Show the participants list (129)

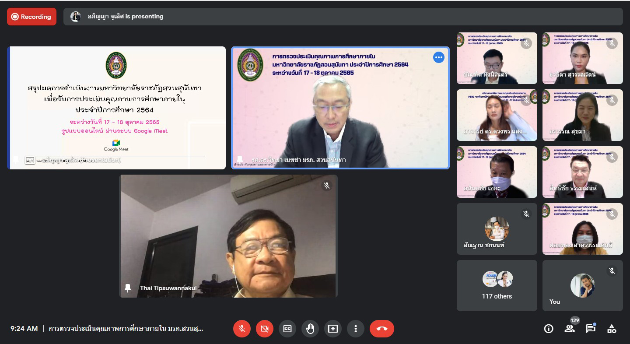(570, 329)
